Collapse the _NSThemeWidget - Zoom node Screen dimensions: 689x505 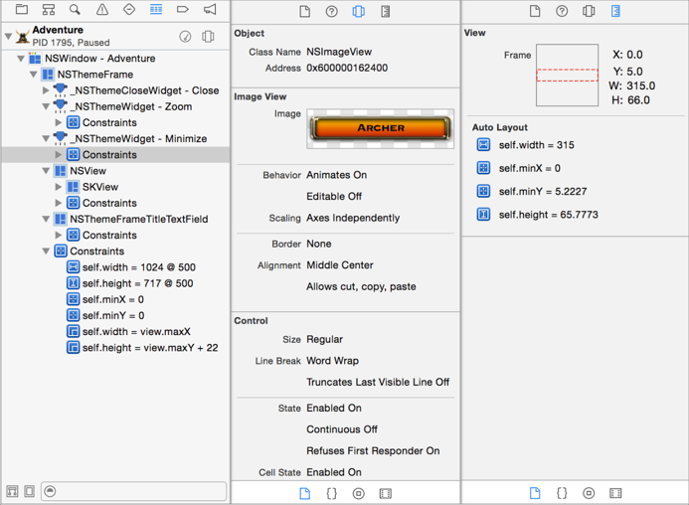tap(46, 106)
